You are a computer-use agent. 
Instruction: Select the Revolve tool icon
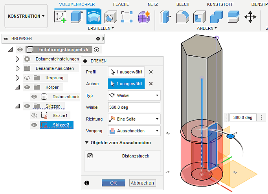point(94,17)
